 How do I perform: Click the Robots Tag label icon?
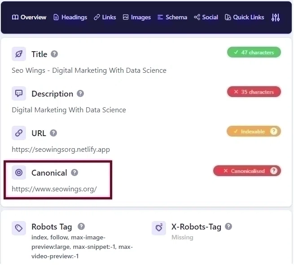(x=19, y=228)
